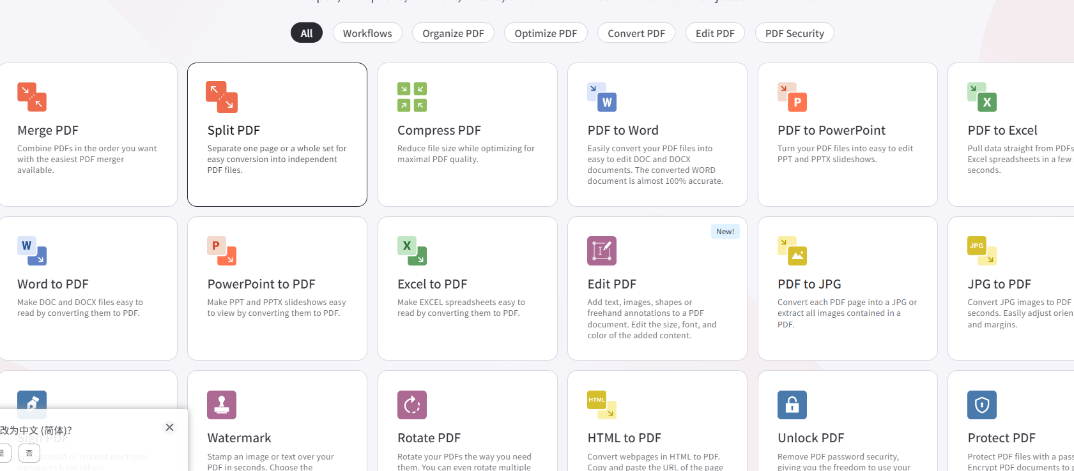Select the All filter tab
This screenshot has height=471, width=1074.
point(307,33)
